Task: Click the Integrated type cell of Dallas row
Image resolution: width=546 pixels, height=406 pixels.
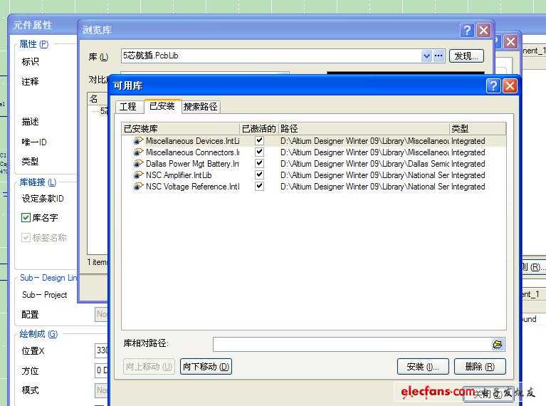Action: [x=468, y=163]
